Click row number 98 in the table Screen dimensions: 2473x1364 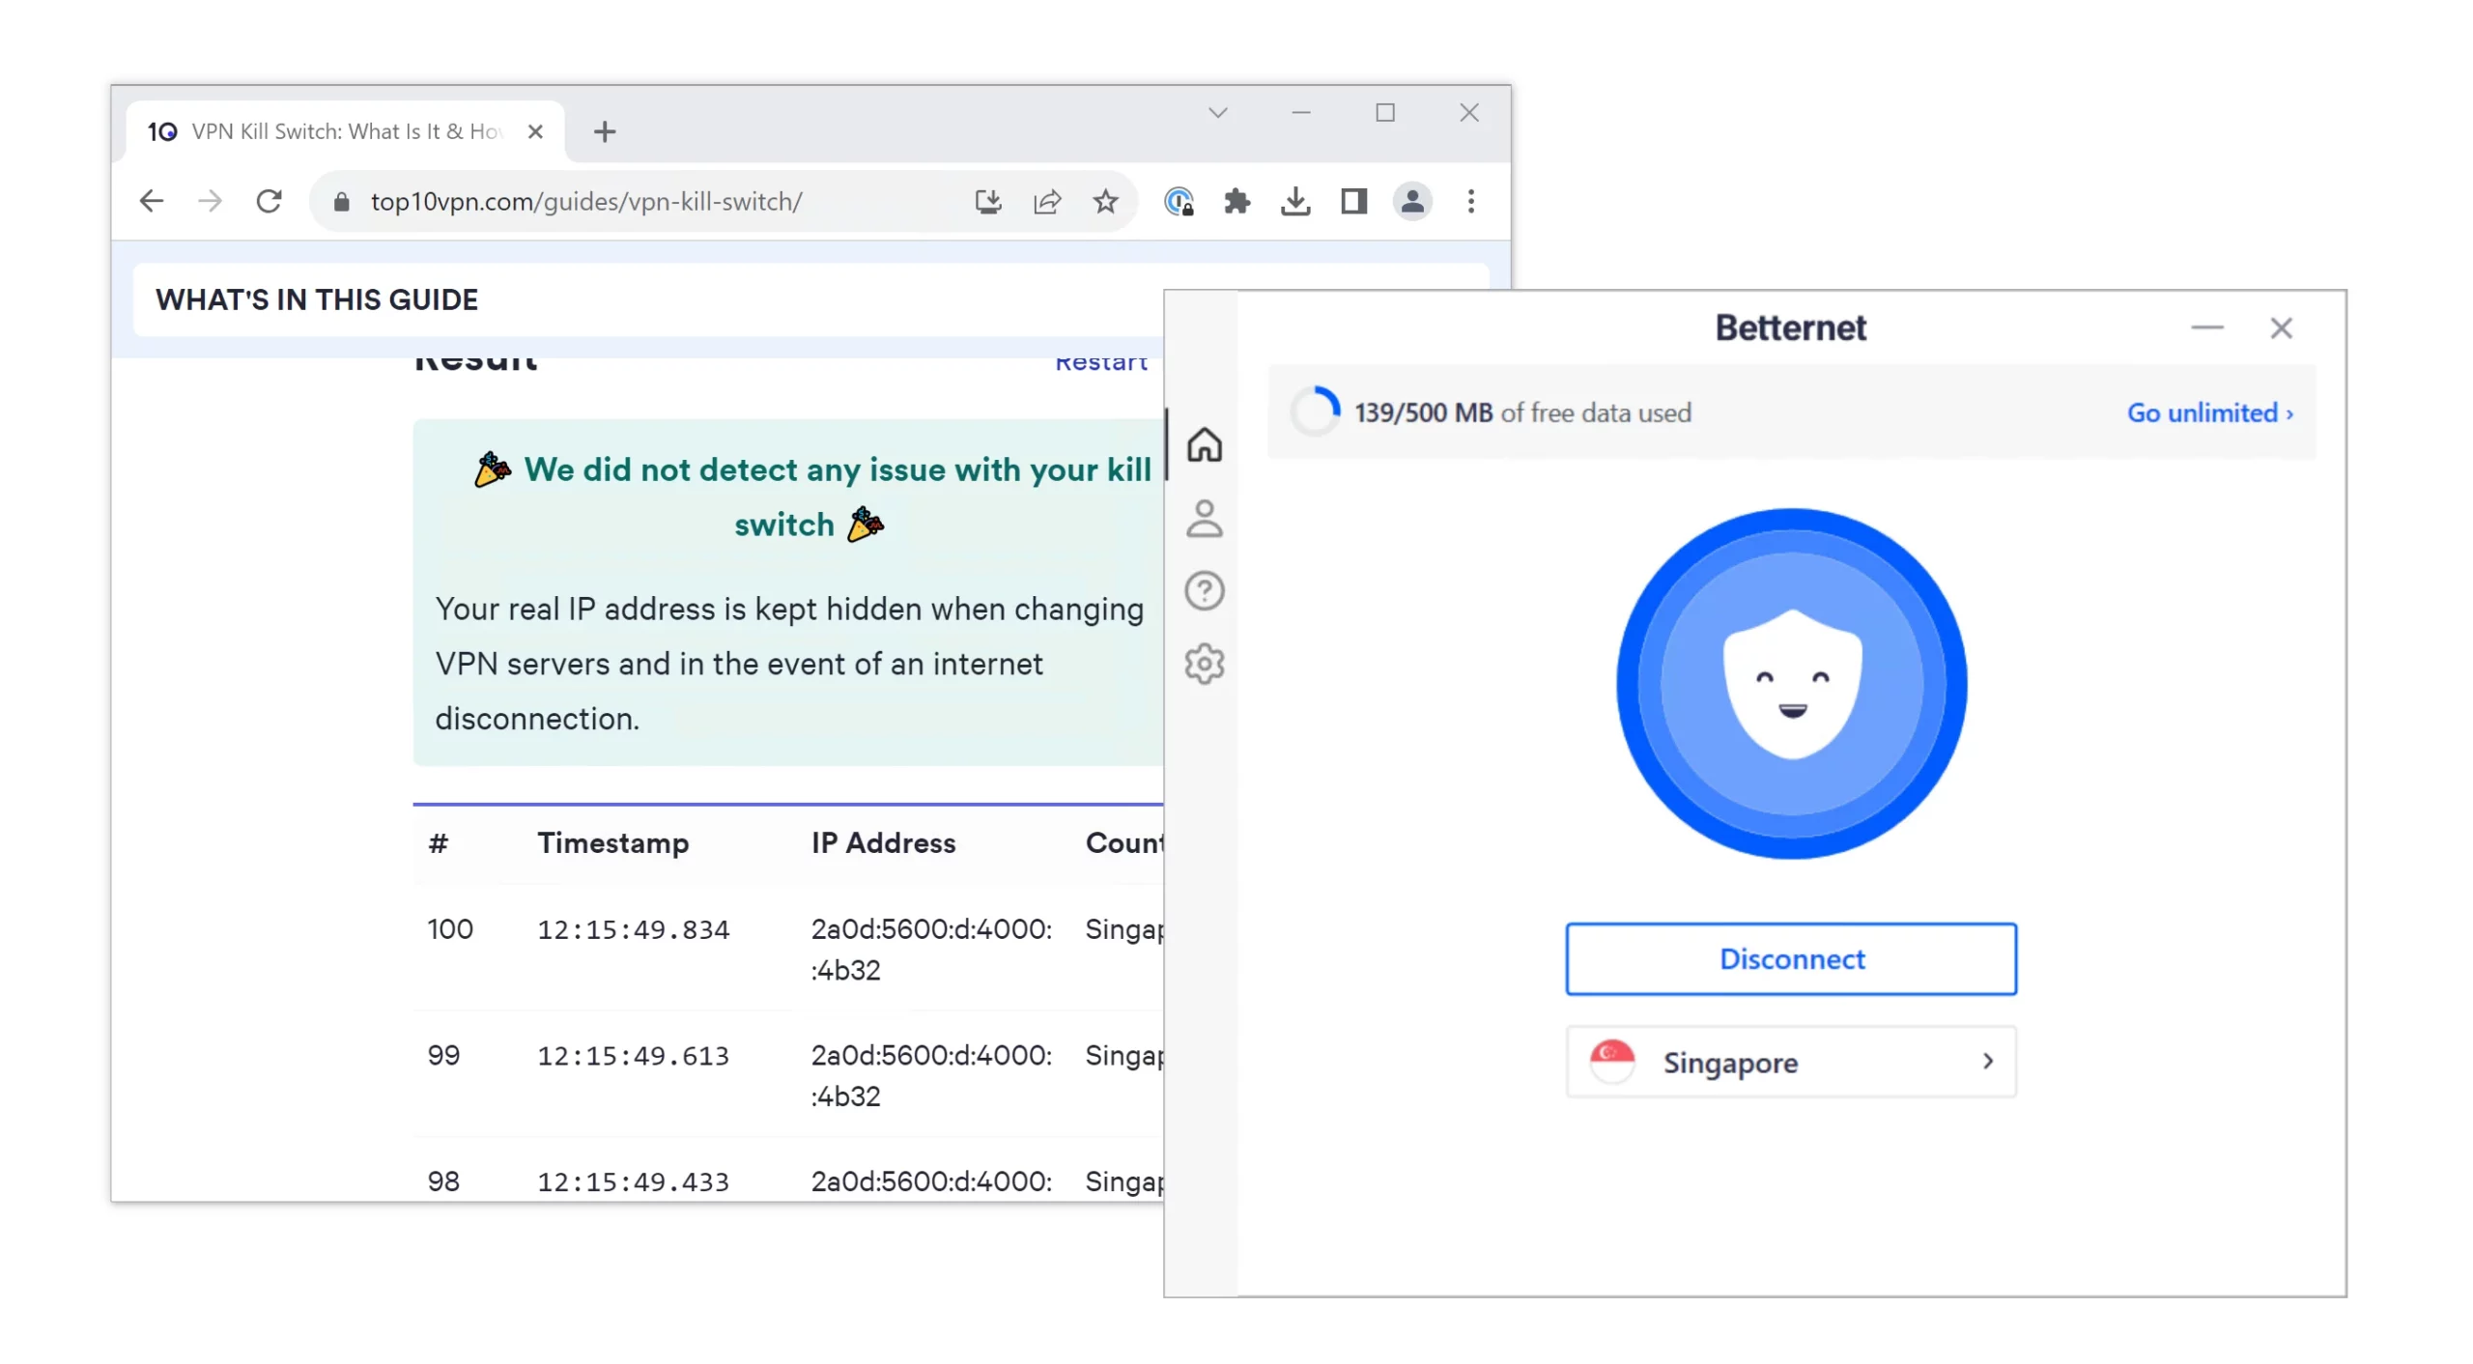click(443, 1180)
